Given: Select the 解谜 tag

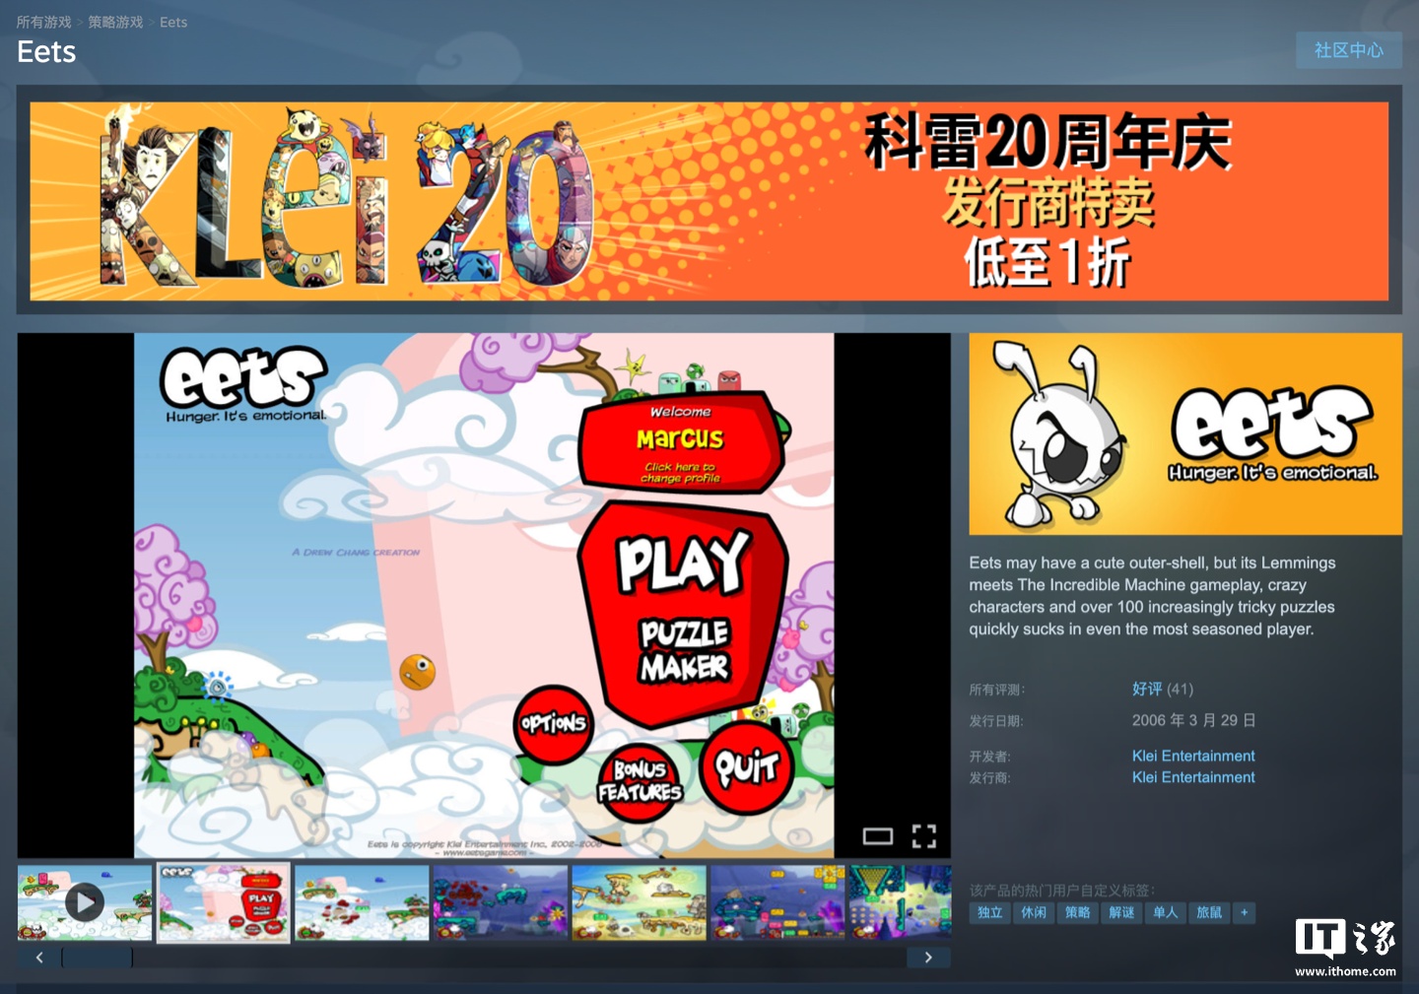Looking at the screenshot, I should 1121,913.
